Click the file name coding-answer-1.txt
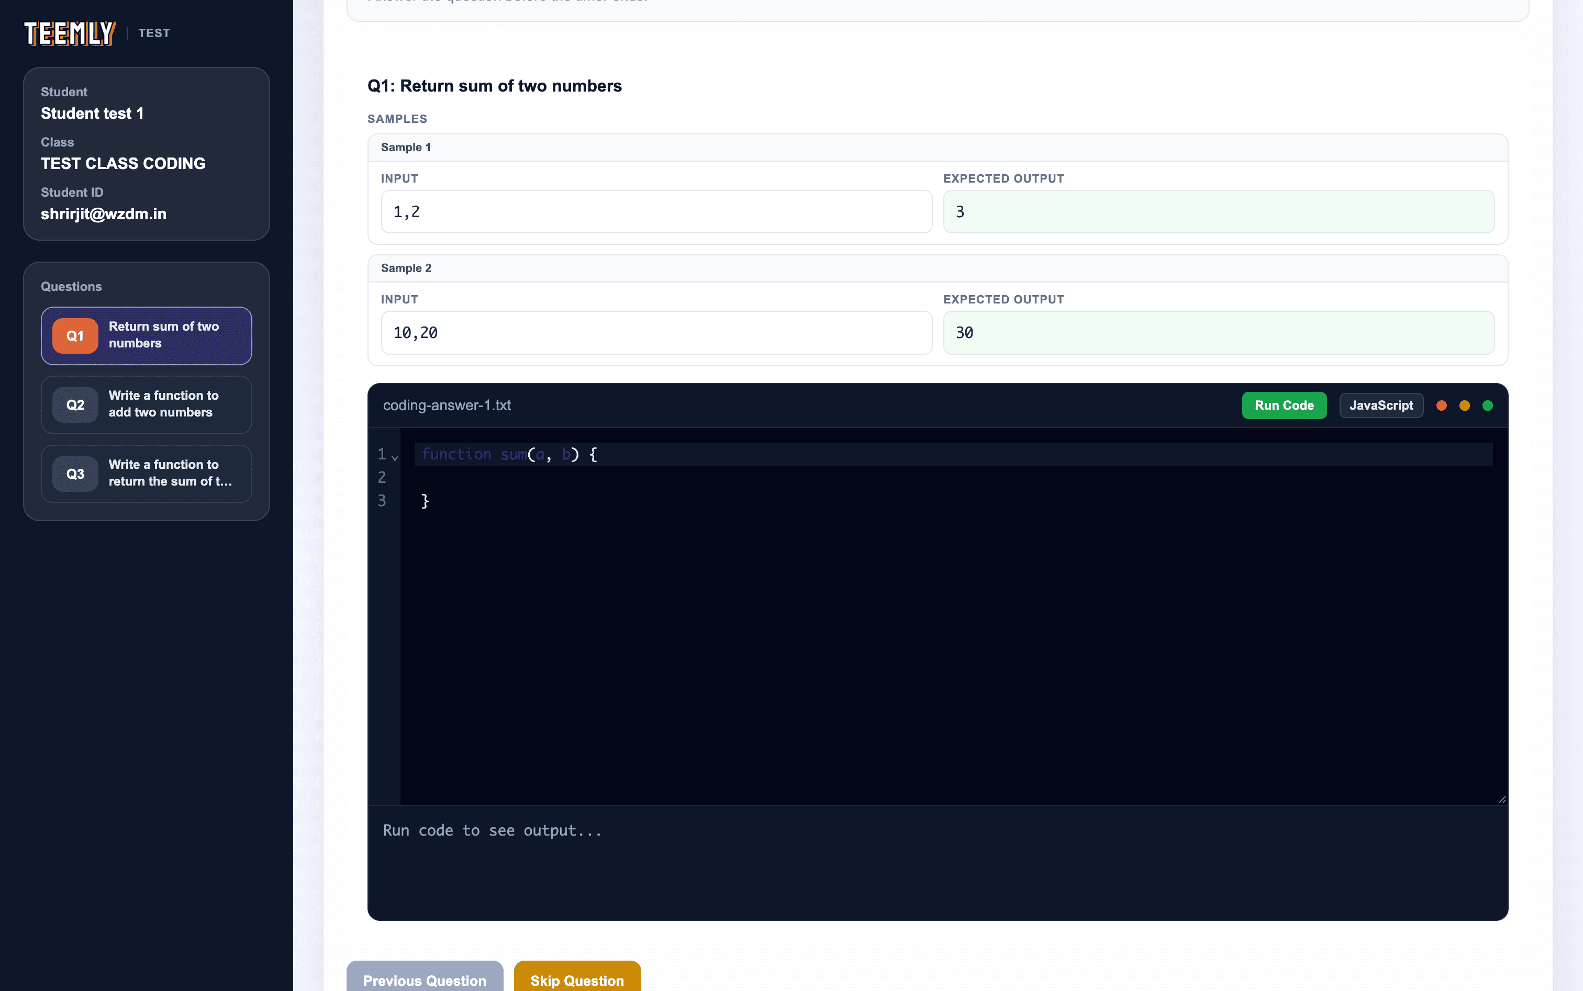 click(447, 405)
